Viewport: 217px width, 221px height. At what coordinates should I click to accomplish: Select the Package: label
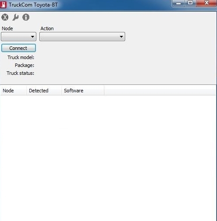click(24, 65)
